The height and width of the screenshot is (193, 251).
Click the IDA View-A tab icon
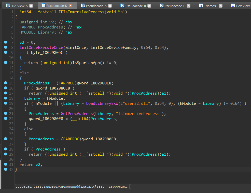click(8, 6)
